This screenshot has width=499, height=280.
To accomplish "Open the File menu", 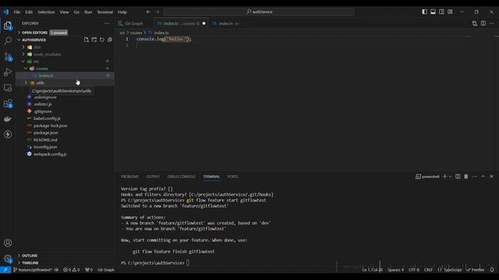I will pyautogui.click(x=17, y=12).
